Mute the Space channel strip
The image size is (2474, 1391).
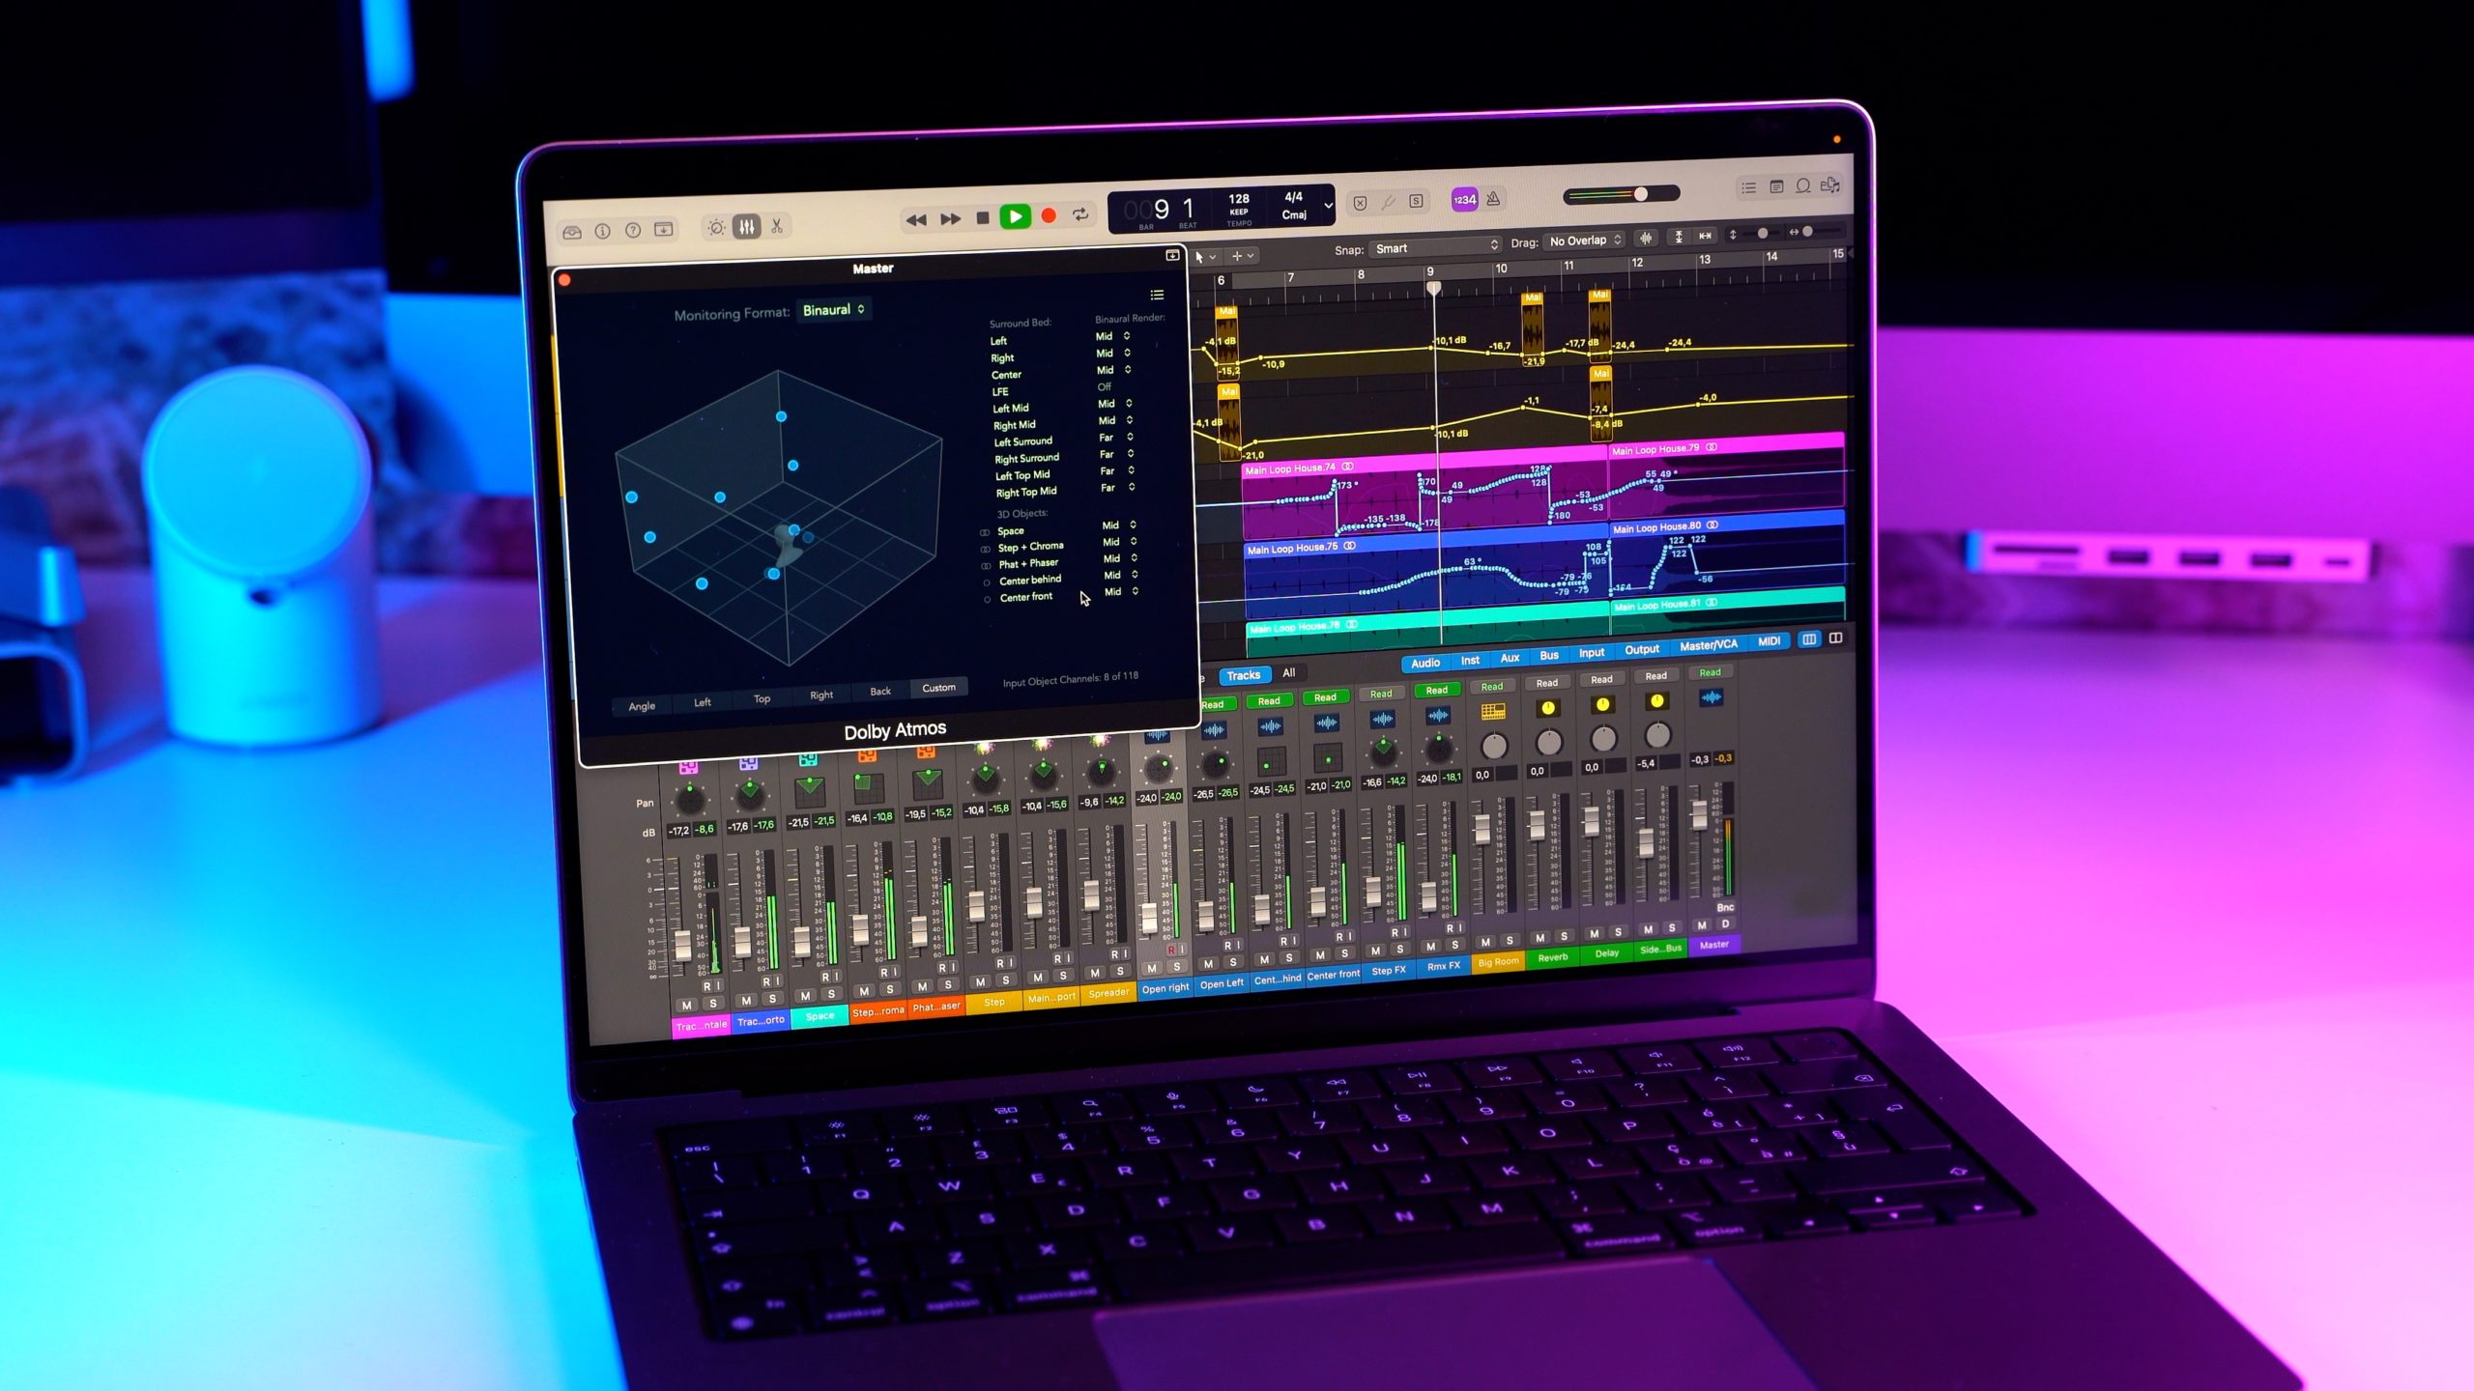805,996
